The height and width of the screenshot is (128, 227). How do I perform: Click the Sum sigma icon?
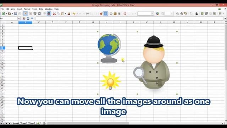tap(28, 18)
